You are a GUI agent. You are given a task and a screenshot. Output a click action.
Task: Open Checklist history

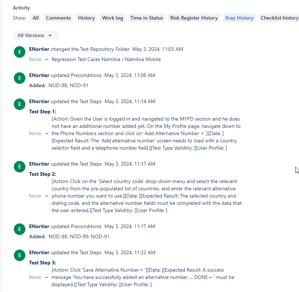279,17
